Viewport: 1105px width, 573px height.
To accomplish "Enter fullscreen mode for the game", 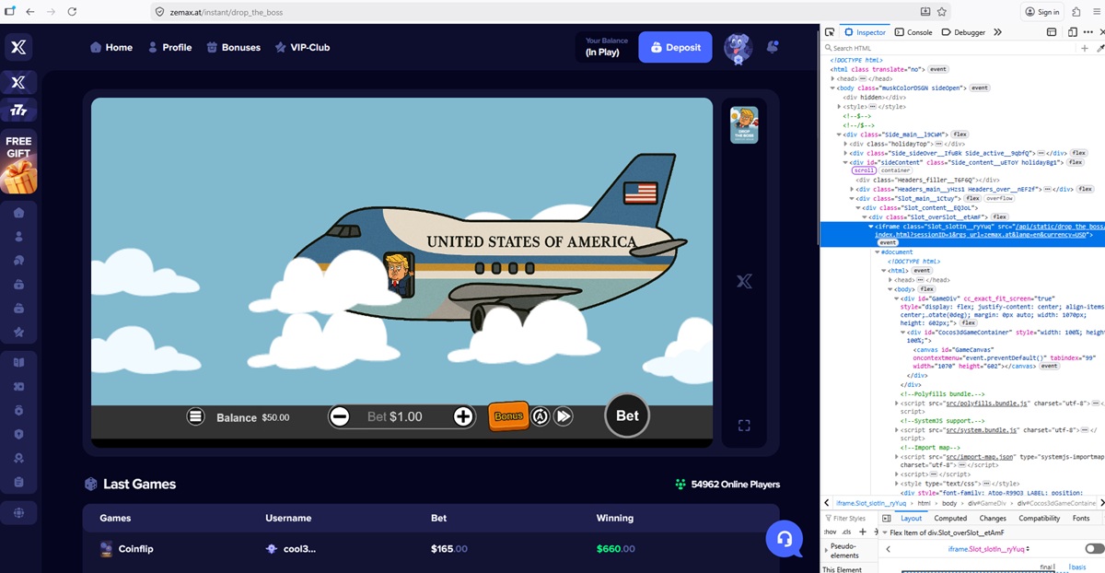I will pos(744,425).
